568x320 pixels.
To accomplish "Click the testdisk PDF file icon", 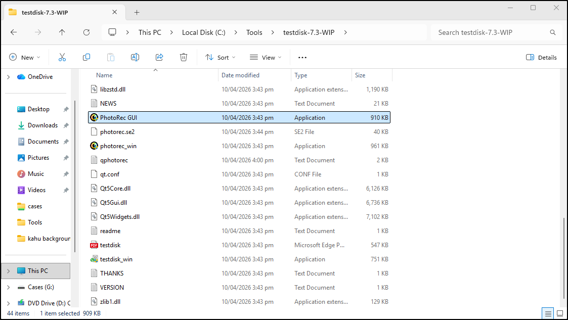I will click(x=94, y=245).
